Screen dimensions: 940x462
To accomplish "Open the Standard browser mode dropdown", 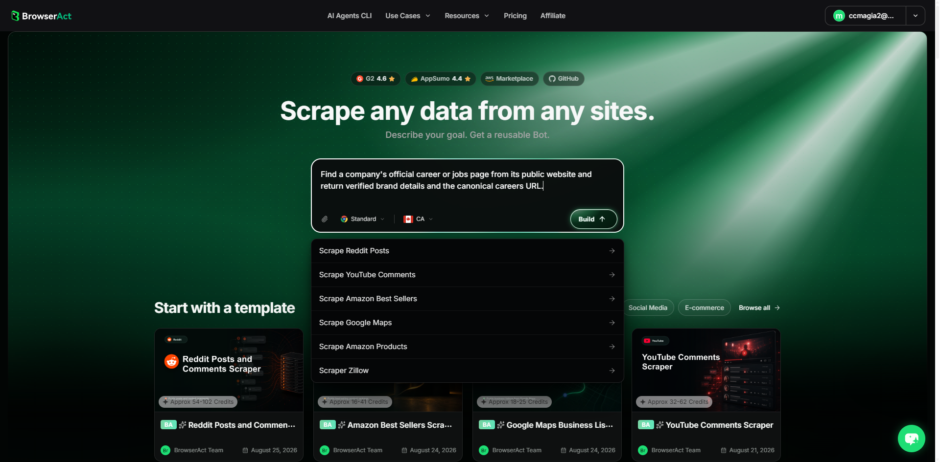I will [363, 219].
